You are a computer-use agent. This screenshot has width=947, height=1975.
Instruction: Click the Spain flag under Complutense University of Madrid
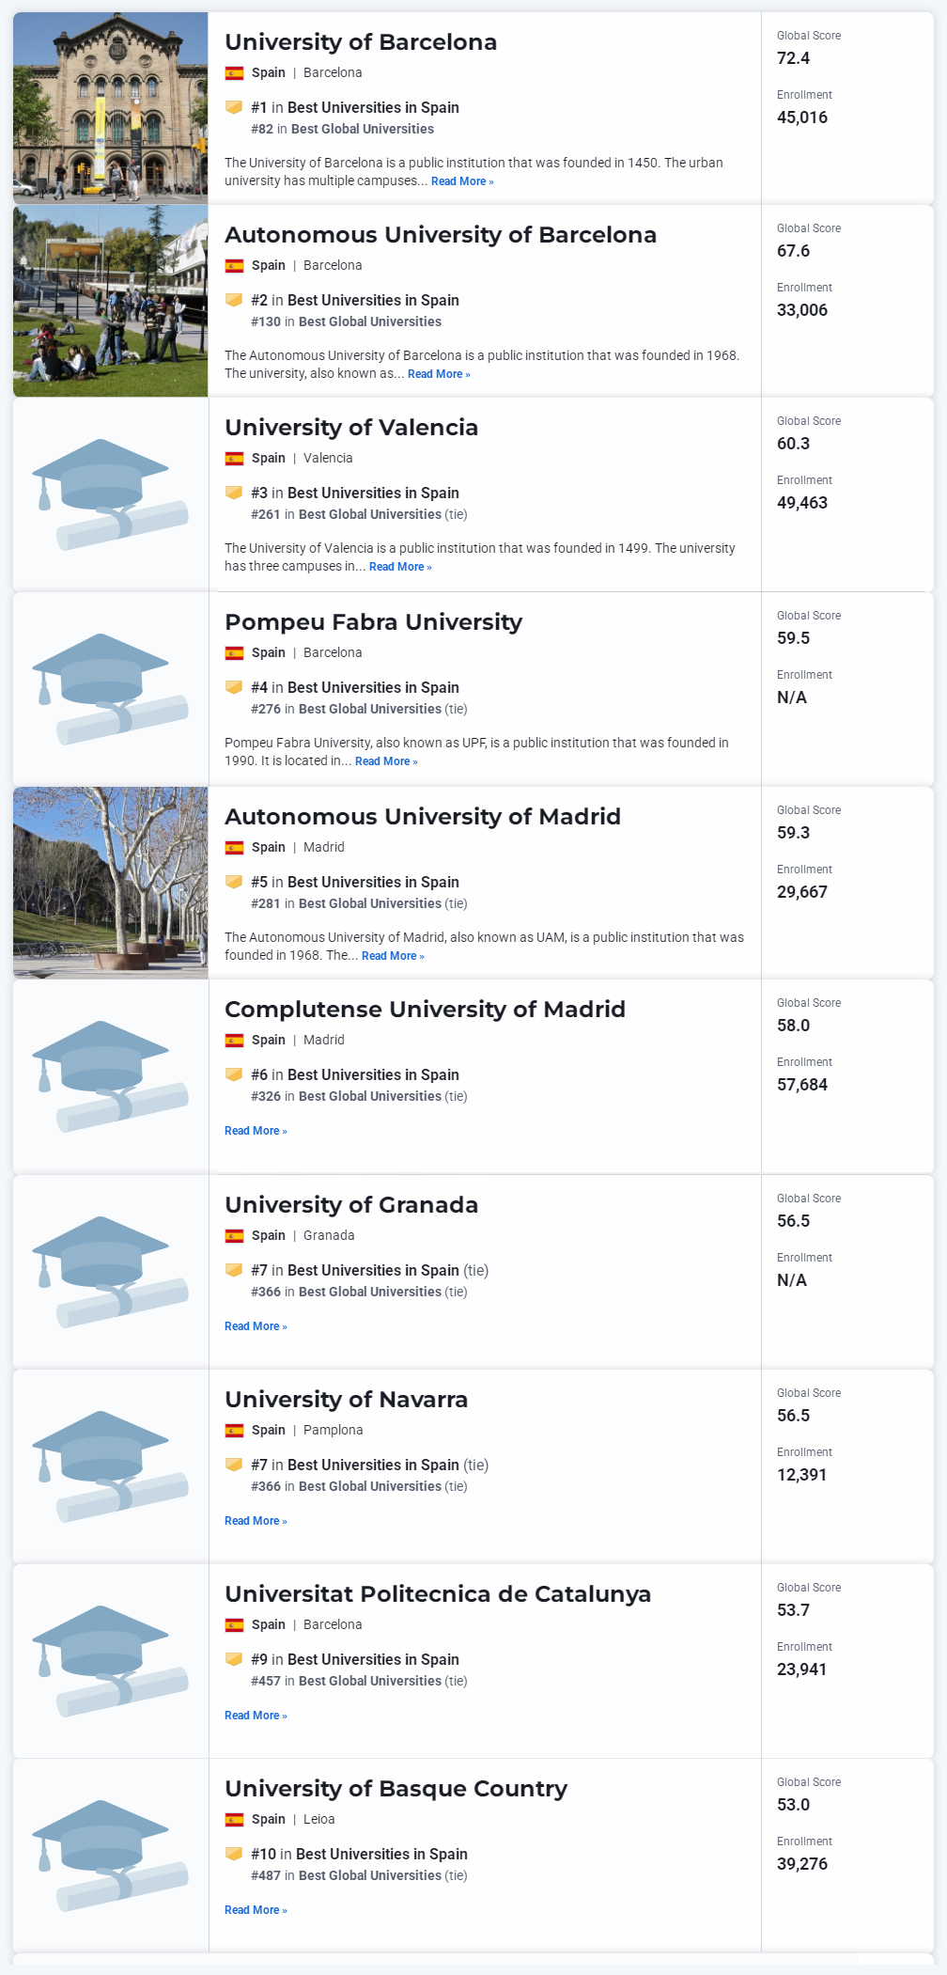[x=234, y=1041]
